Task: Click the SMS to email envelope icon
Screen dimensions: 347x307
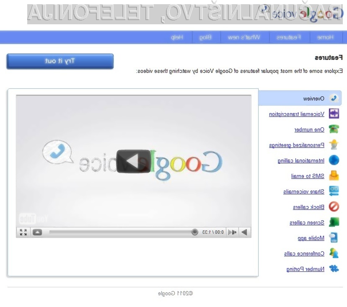Action: point(334,175)
